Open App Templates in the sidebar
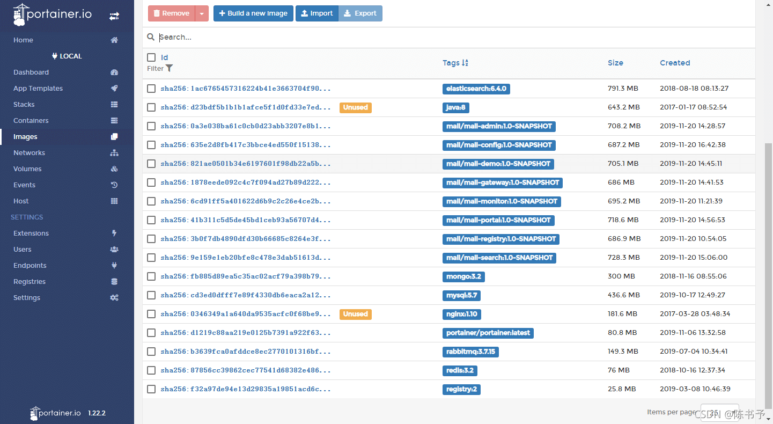773x424 pixels. coord(38,89)
